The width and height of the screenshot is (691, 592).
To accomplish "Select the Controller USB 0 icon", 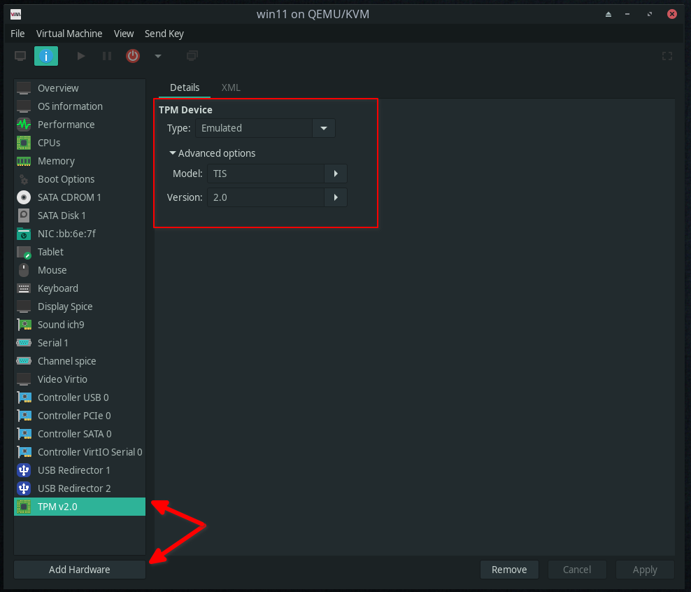I will [24, 397].
